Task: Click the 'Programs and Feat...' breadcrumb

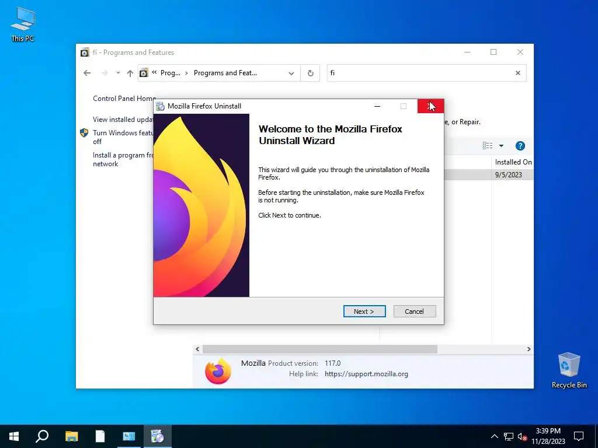Action: point(225,73)
